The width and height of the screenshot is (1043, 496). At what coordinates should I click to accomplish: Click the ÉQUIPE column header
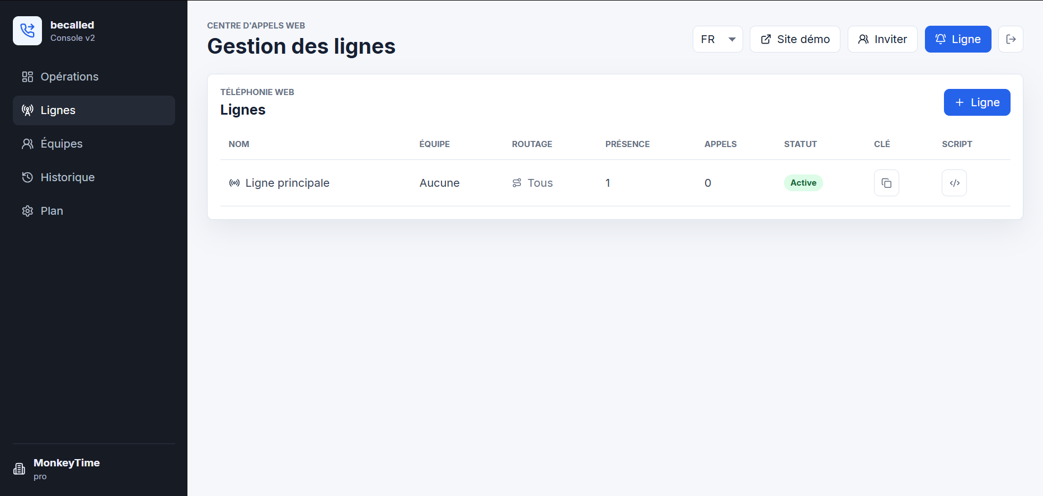pyautogui.click(x=434, y=144)
